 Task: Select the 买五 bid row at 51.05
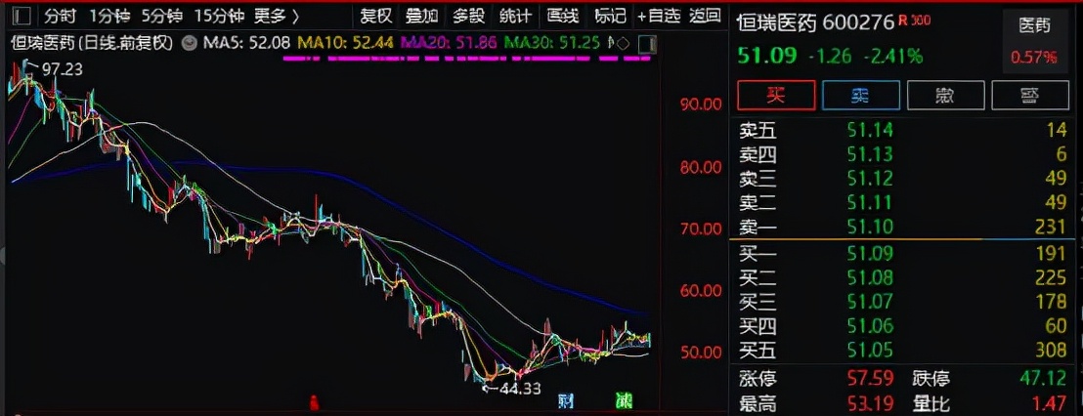(903, 350)
